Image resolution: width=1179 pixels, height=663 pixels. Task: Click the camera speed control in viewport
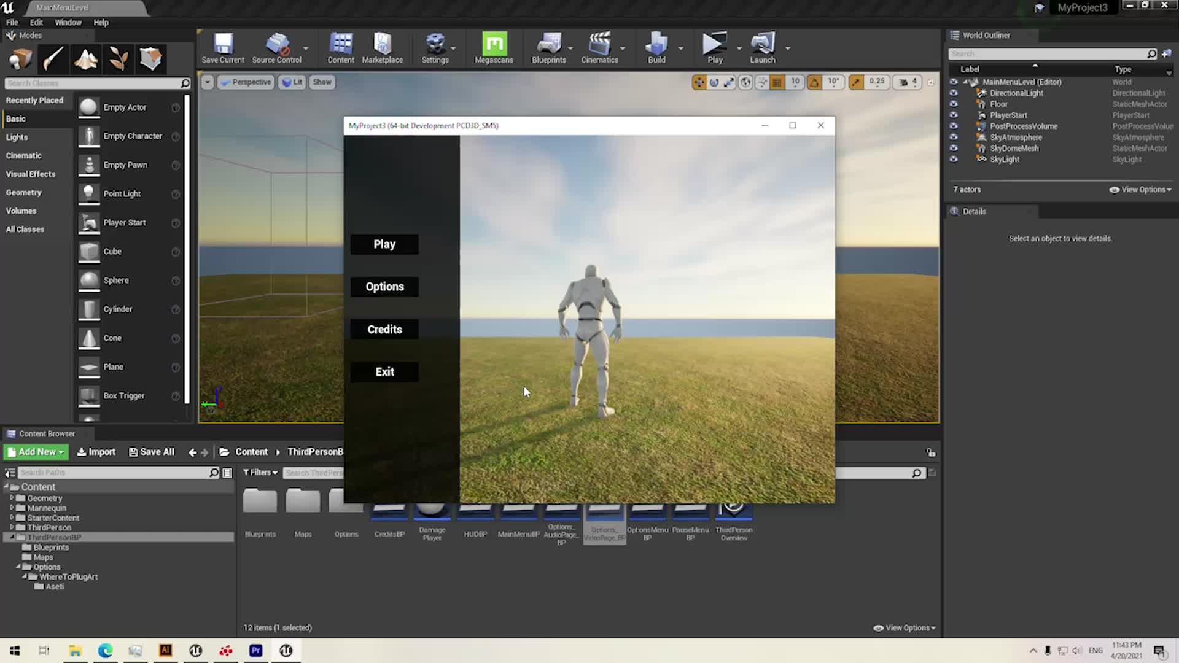click(907, 82)
